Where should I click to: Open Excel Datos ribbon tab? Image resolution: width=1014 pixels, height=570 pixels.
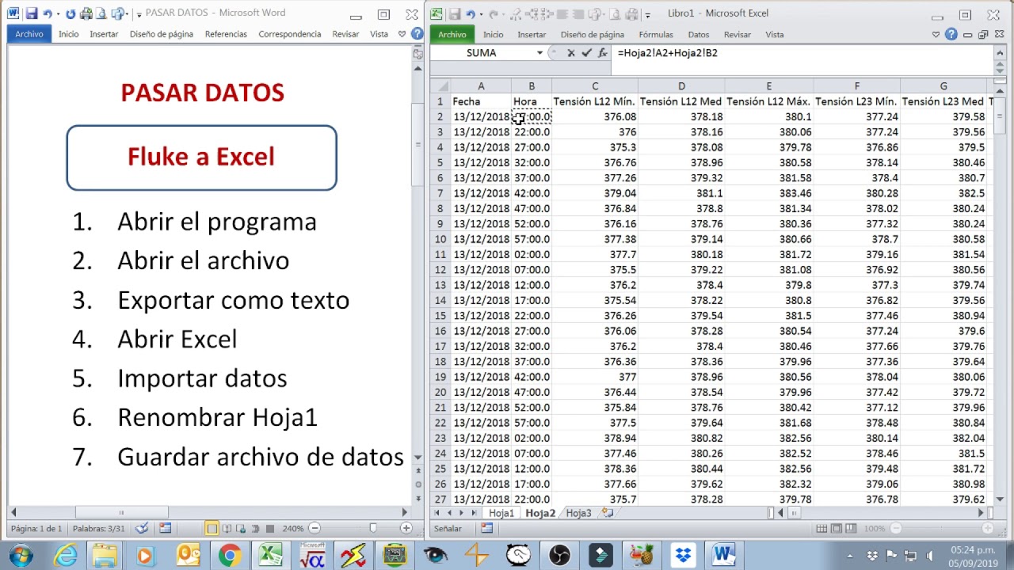699,34
